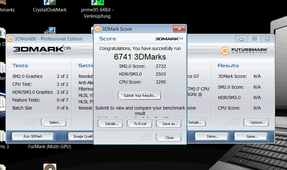Click the Tests section heading

pyautogui.click(x=20, y=66)
